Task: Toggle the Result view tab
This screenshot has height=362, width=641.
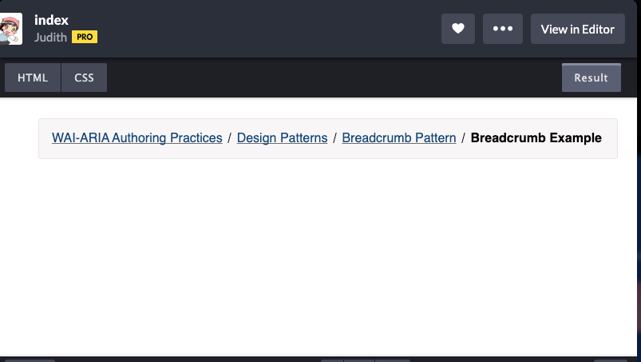Action: tap(592, 78)
